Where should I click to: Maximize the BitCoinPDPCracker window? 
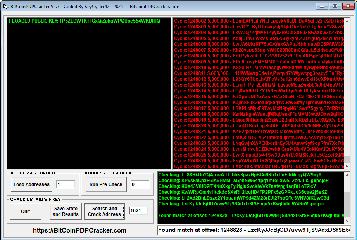tap(334, 6)
